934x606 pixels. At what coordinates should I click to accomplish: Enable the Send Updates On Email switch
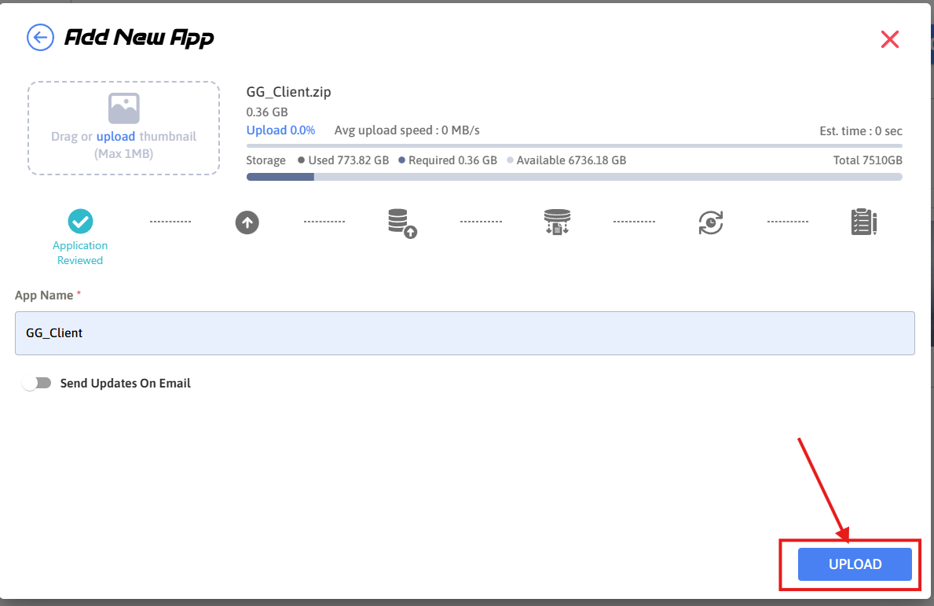(37, 383)
